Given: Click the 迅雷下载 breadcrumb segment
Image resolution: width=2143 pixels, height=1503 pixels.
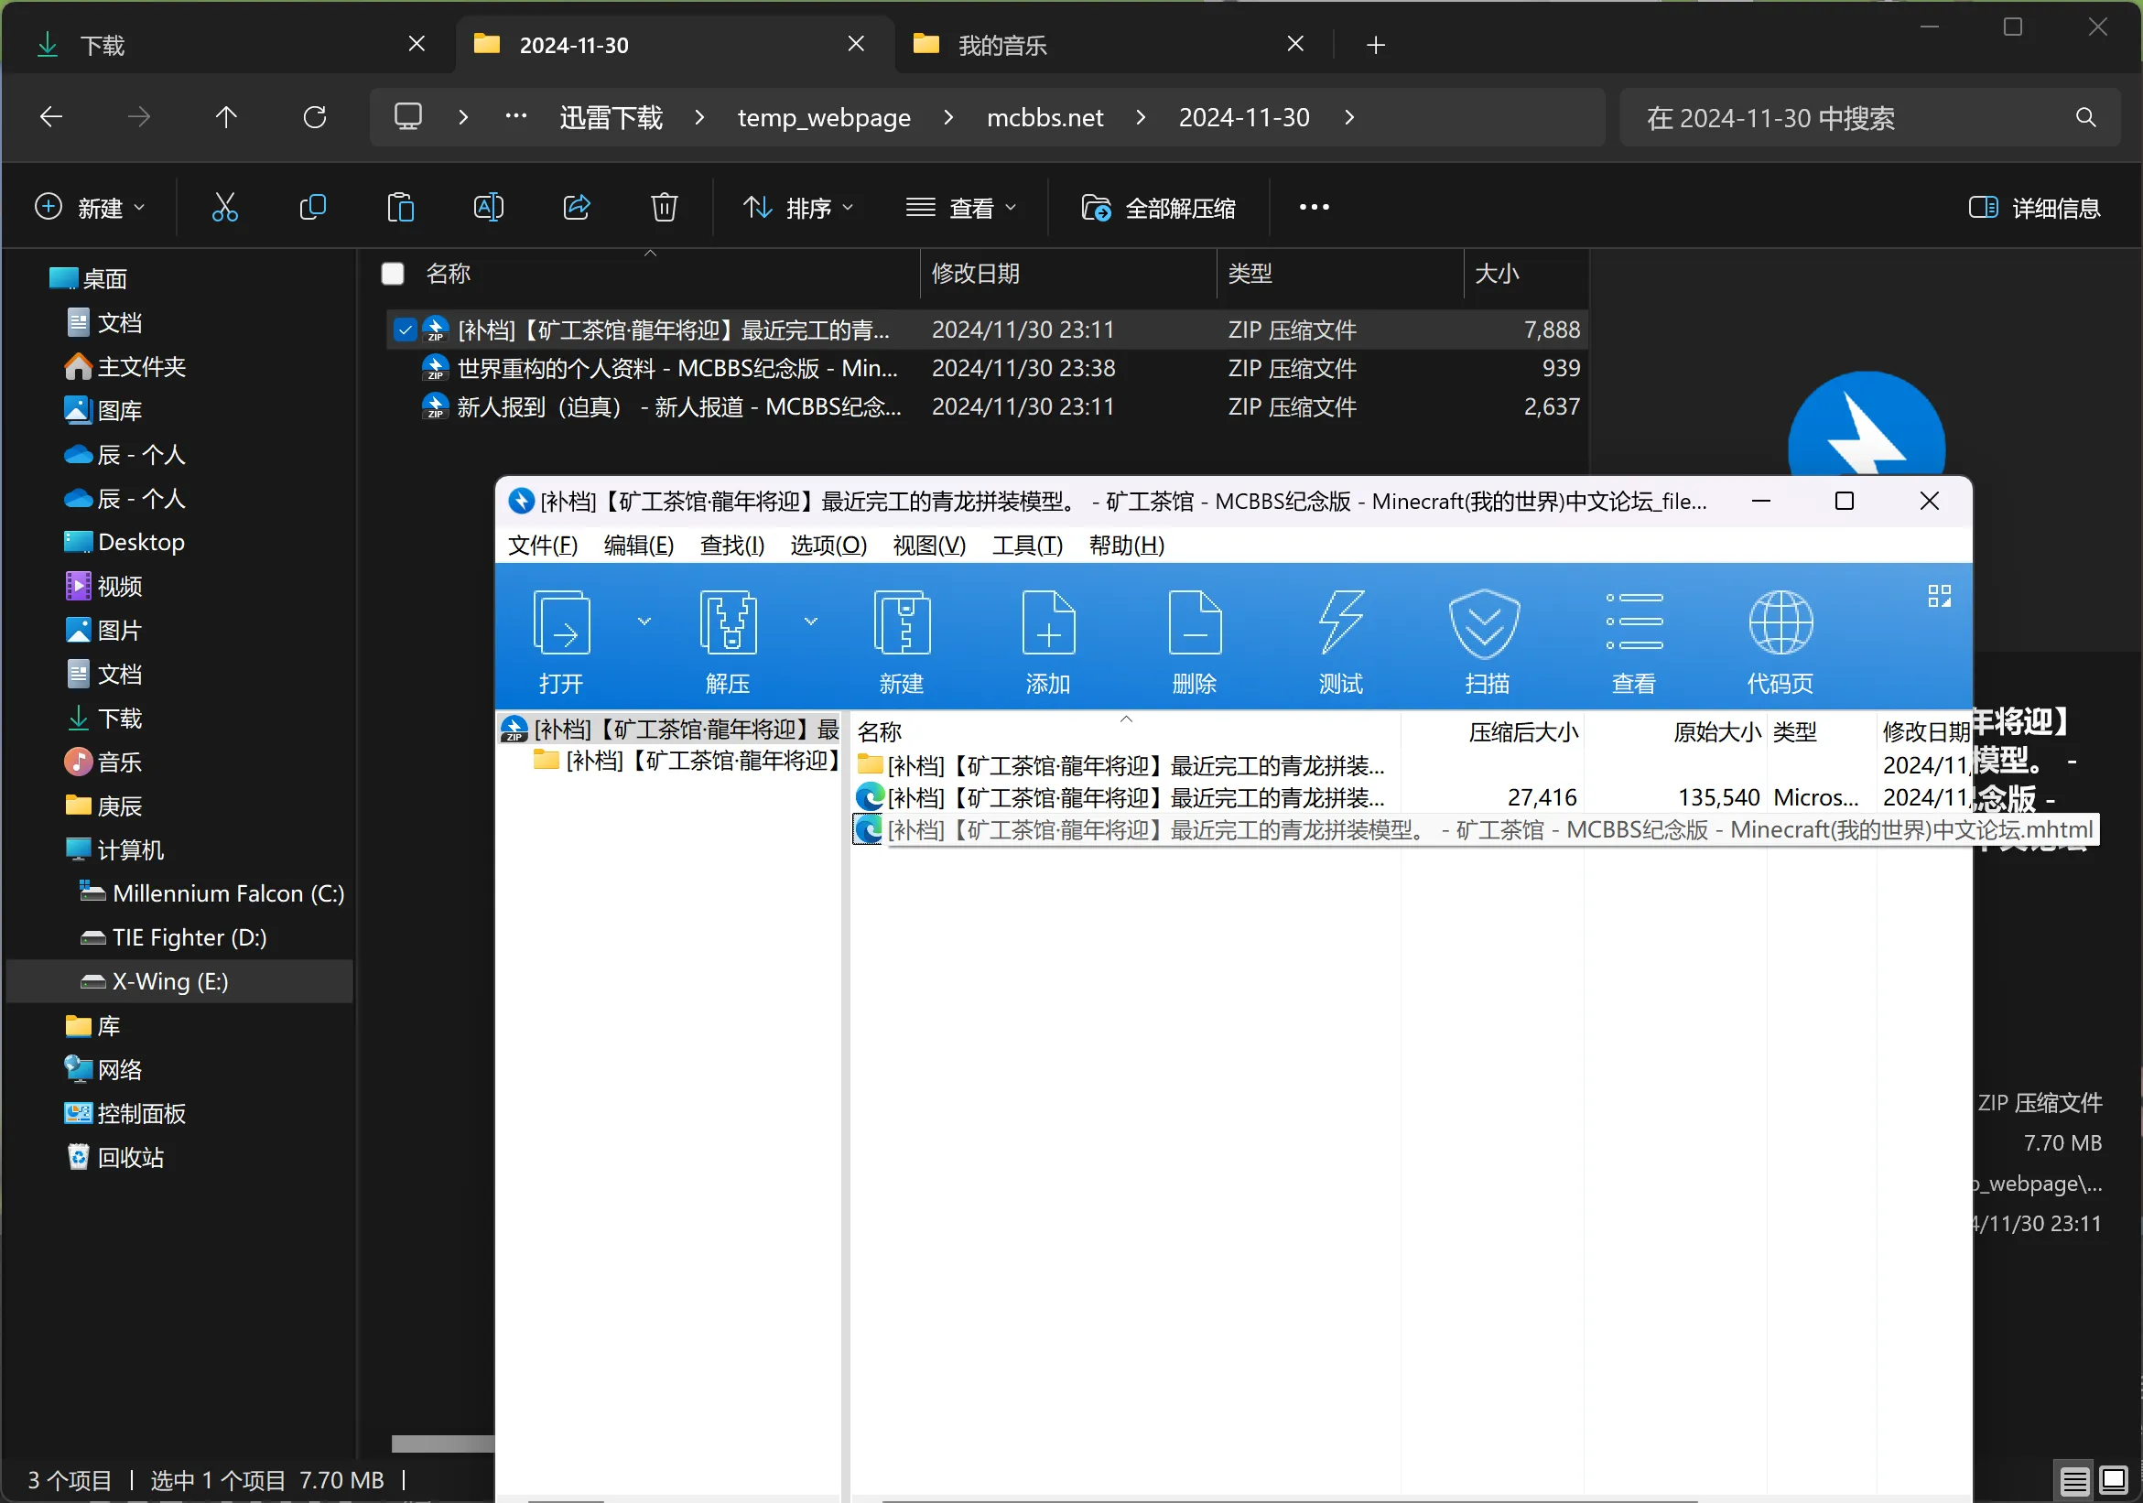Looking at the screenshot, I should 611,116.
